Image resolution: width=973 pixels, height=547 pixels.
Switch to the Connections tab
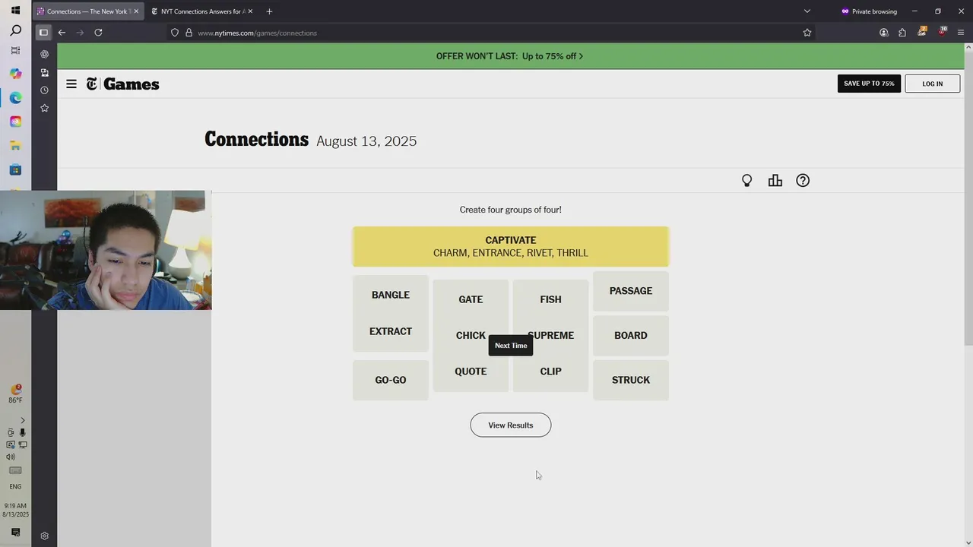(x=87, y=11)
